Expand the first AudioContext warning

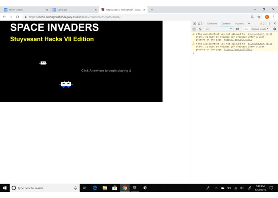[197, 34]
